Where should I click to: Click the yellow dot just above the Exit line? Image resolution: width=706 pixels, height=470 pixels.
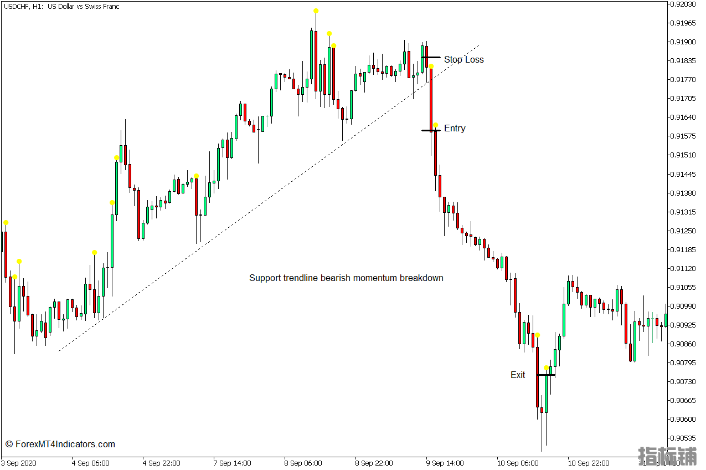[x=547, y=368]
